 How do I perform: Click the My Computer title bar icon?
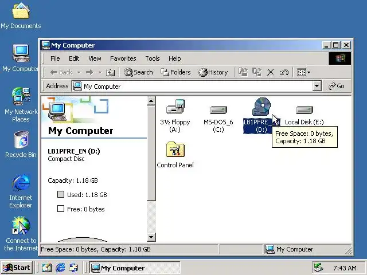pos(46,45)
